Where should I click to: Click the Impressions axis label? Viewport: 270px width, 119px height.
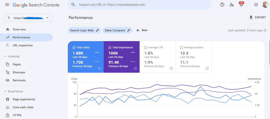254,79
